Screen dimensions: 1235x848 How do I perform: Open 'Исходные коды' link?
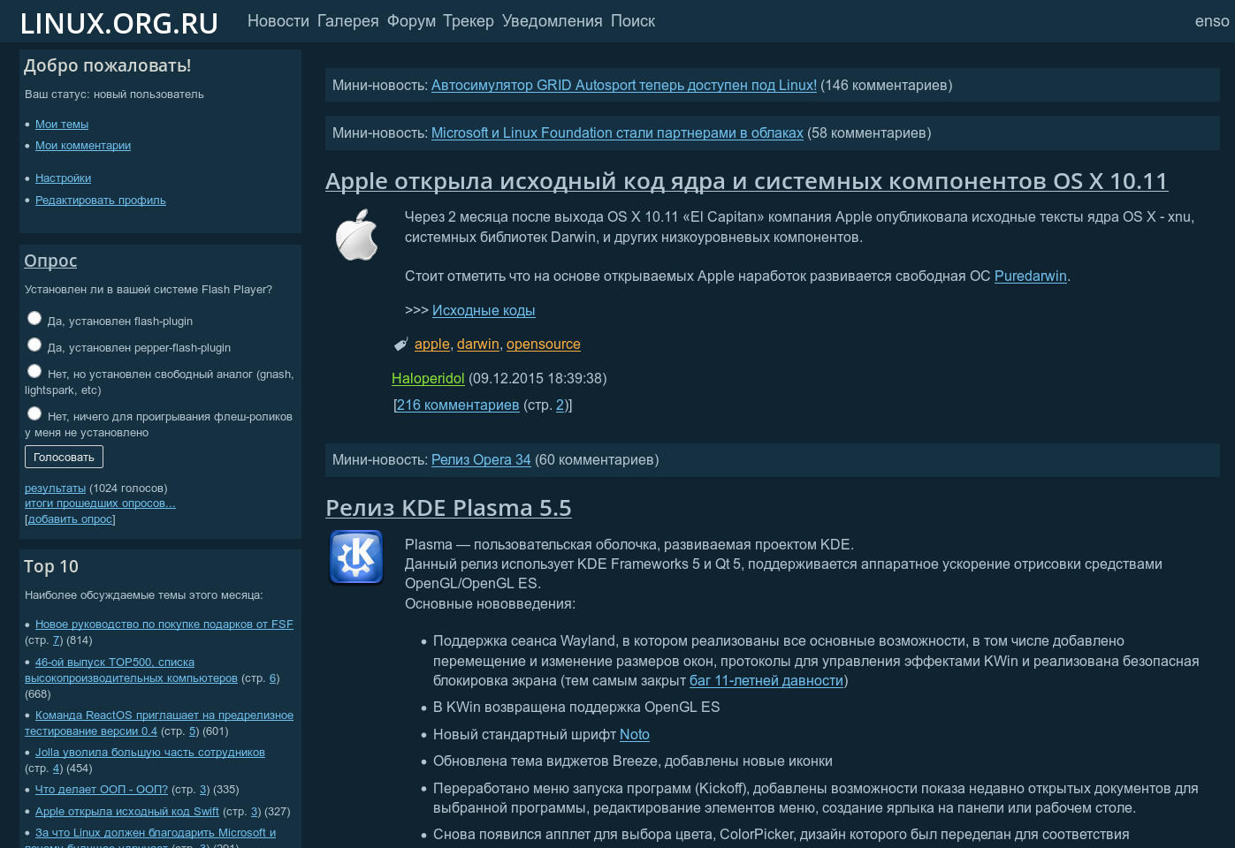pyautogui.click(x=484, y=311)
